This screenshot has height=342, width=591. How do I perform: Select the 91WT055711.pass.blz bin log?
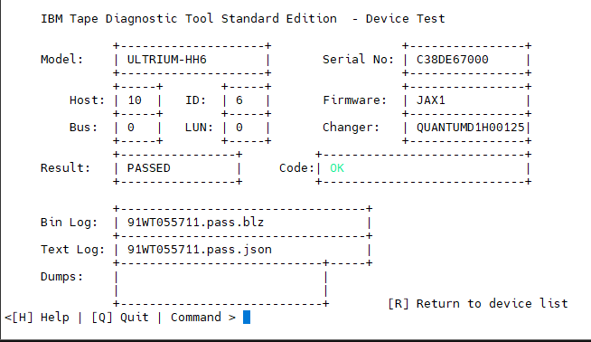tap(195, 223)
